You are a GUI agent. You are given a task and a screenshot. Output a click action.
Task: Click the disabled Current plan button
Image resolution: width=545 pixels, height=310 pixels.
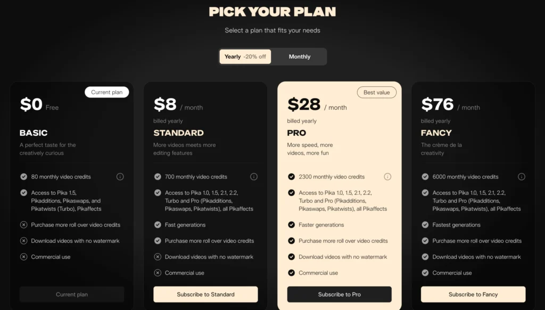coord(72,295)
